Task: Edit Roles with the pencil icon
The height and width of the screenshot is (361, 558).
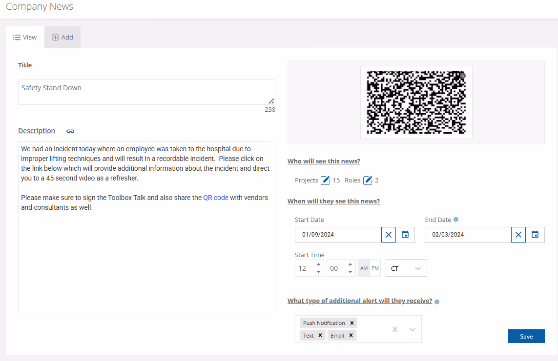Action: (x=368, y=180)
